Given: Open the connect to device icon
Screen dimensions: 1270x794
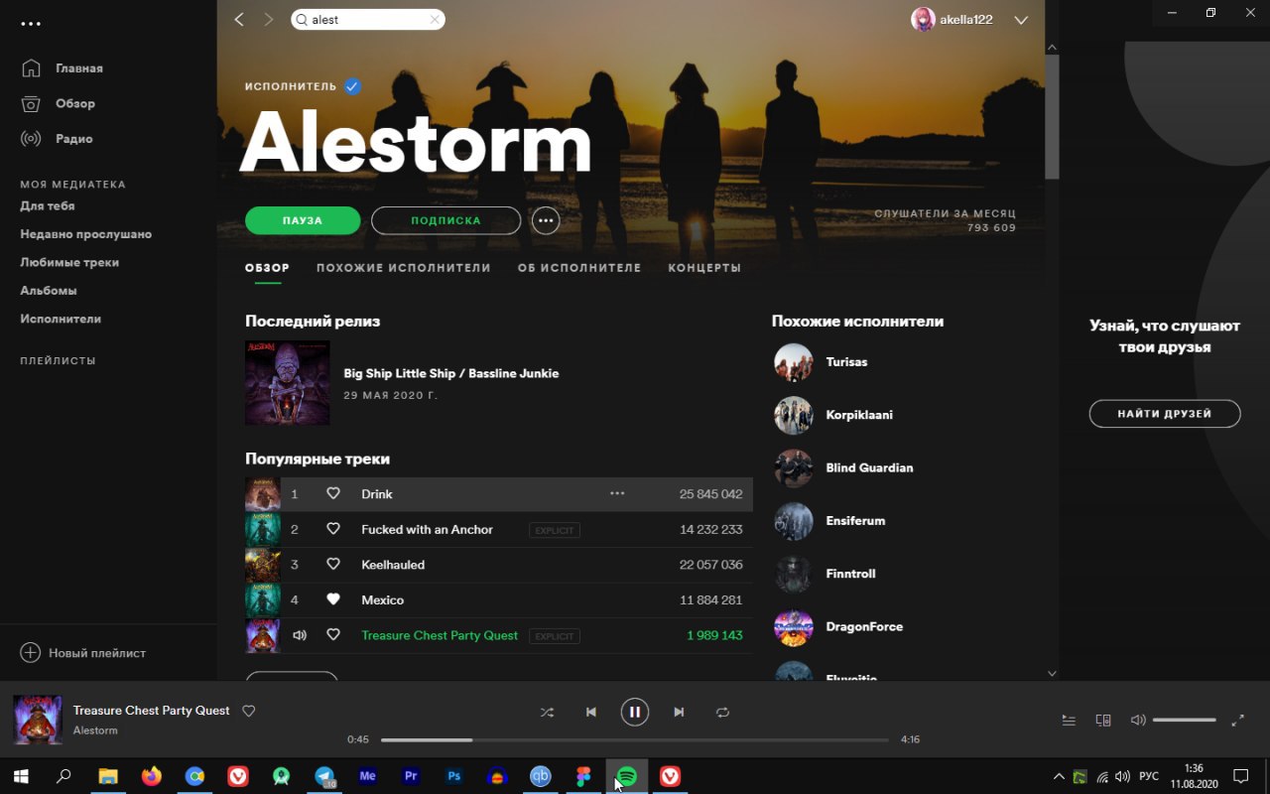Looking at the screenshot, I should click(1103, 721).
